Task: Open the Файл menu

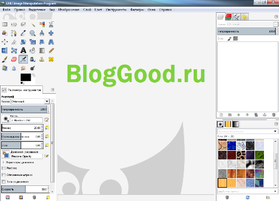Action: tap(6, 9)
